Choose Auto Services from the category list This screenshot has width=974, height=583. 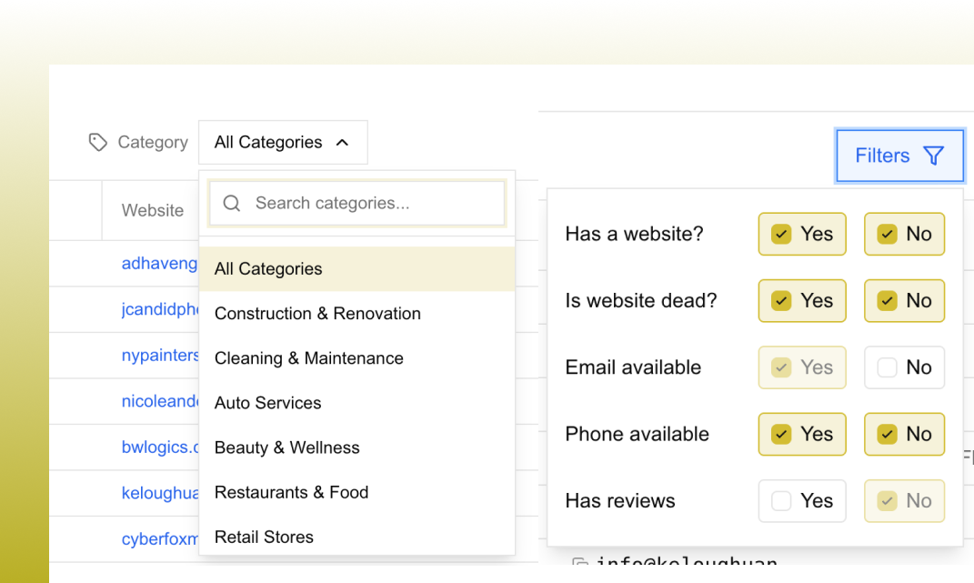[x=267, y=403]
